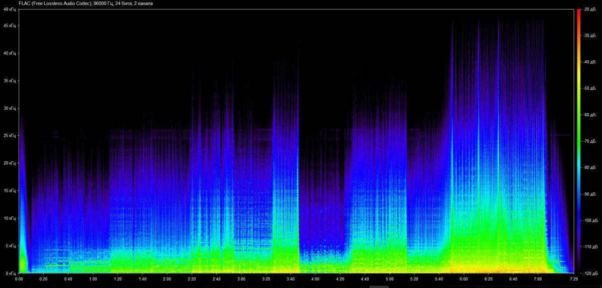Click the FLAC file format info header text
This screenshot has width=602, height=288.
(x=85, y=4)
